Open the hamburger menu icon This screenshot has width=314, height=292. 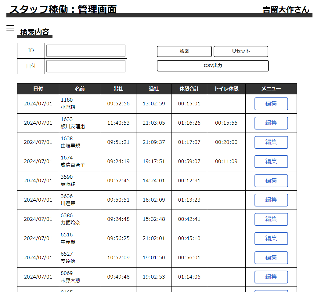[x=10, y=28]
